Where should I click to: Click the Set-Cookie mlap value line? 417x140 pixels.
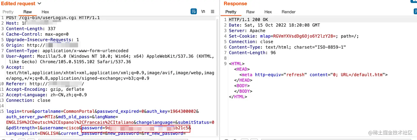294,36
